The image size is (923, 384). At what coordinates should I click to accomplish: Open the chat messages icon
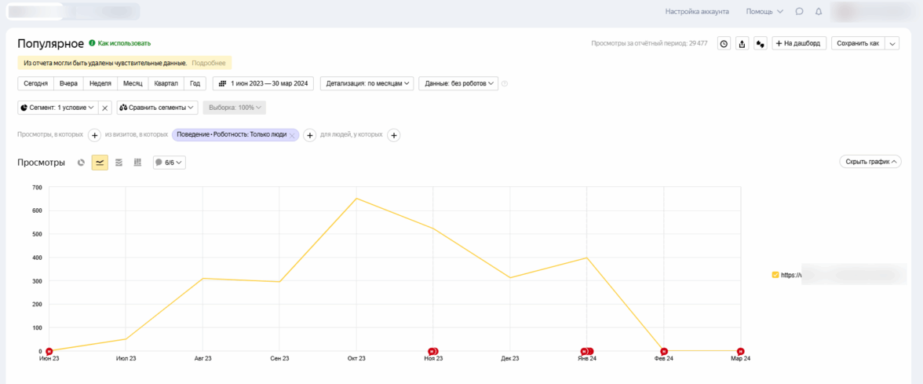(799, 12)
